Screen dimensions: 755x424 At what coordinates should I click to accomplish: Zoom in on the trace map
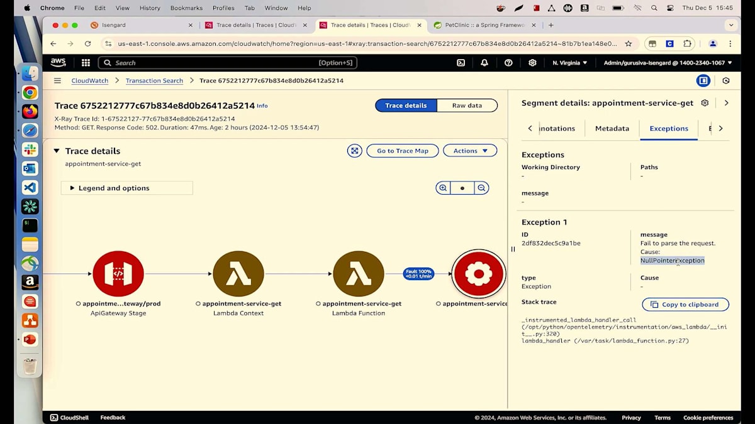pos(443,188)
